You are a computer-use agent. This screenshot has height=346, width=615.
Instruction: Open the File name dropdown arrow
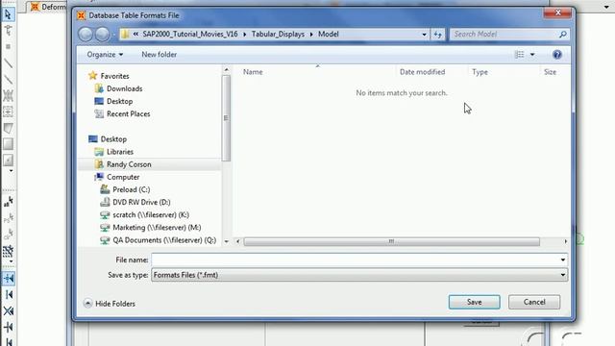click(x=563, y=259)
